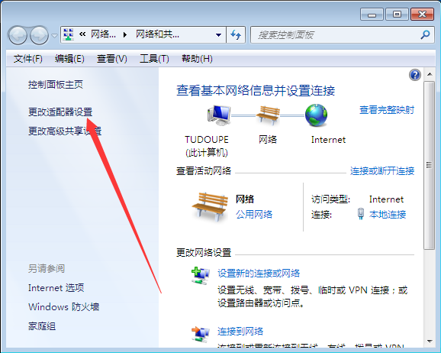Click the 搜索控制面板 search field
This screenshot has height=353, width=441.
pyautogui.click(x=335, y=35)
